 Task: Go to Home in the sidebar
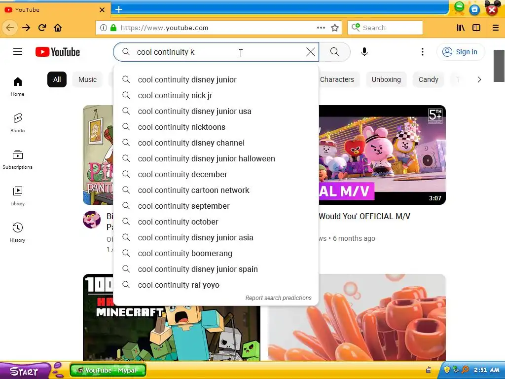(17, 86)
